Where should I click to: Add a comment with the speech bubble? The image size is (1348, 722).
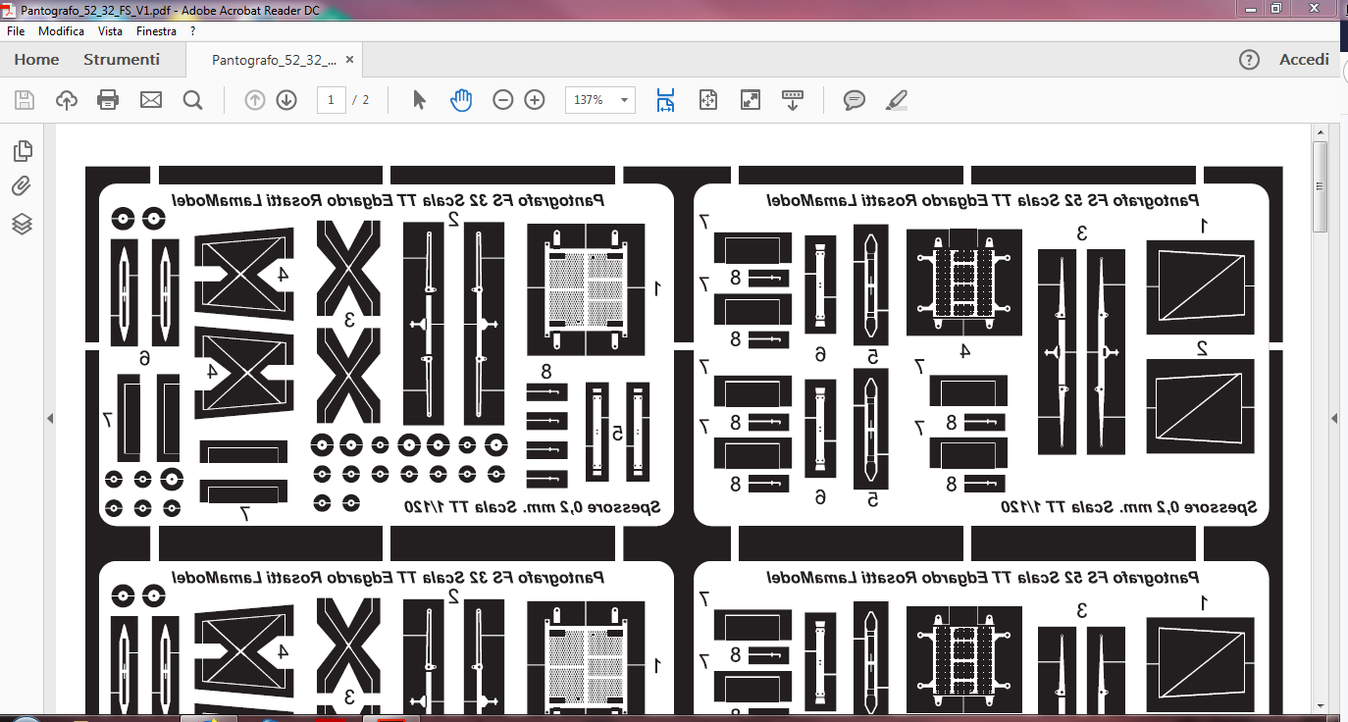coord(855,100)
